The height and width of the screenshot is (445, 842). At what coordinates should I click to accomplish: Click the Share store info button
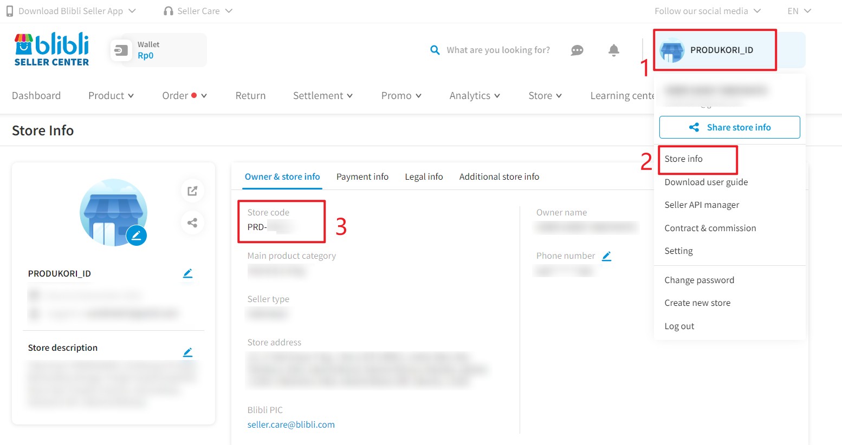coord(729,127)
